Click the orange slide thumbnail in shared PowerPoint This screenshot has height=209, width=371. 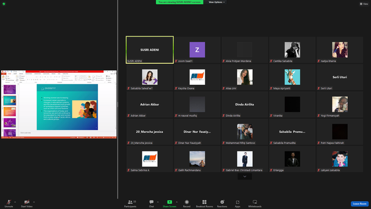pos(10,111)
